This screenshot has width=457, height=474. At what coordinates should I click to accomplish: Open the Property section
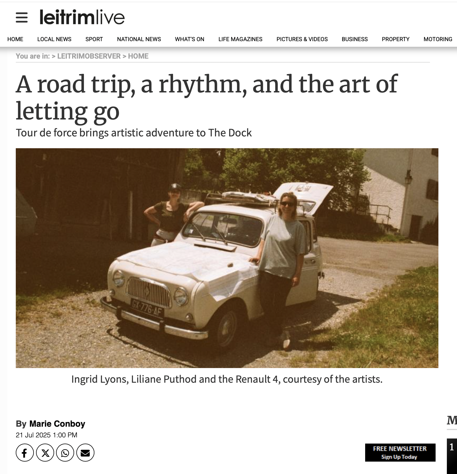click(396, 39)
